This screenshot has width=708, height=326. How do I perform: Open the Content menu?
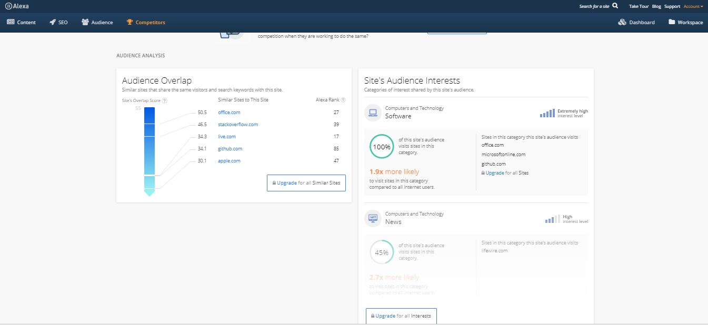[22, 22]
